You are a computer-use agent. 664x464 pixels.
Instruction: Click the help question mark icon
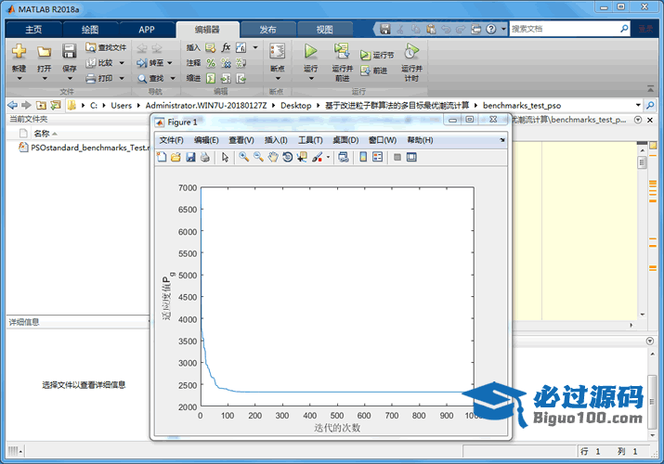click(490, 29)
